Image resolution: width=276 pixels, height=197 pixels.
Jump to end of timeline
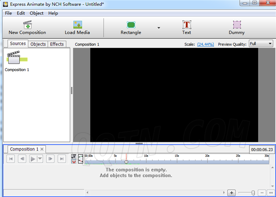62,159
